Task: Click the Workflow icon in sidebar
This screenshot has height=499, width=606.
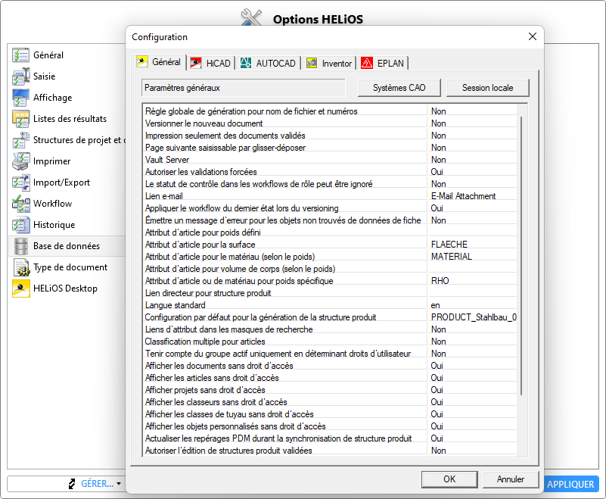Action: (x=21, y=204)
